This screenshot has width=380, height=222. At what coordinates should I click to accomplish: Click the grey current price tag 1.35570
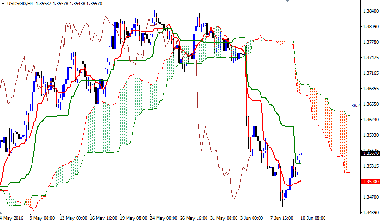coord(370,153)
